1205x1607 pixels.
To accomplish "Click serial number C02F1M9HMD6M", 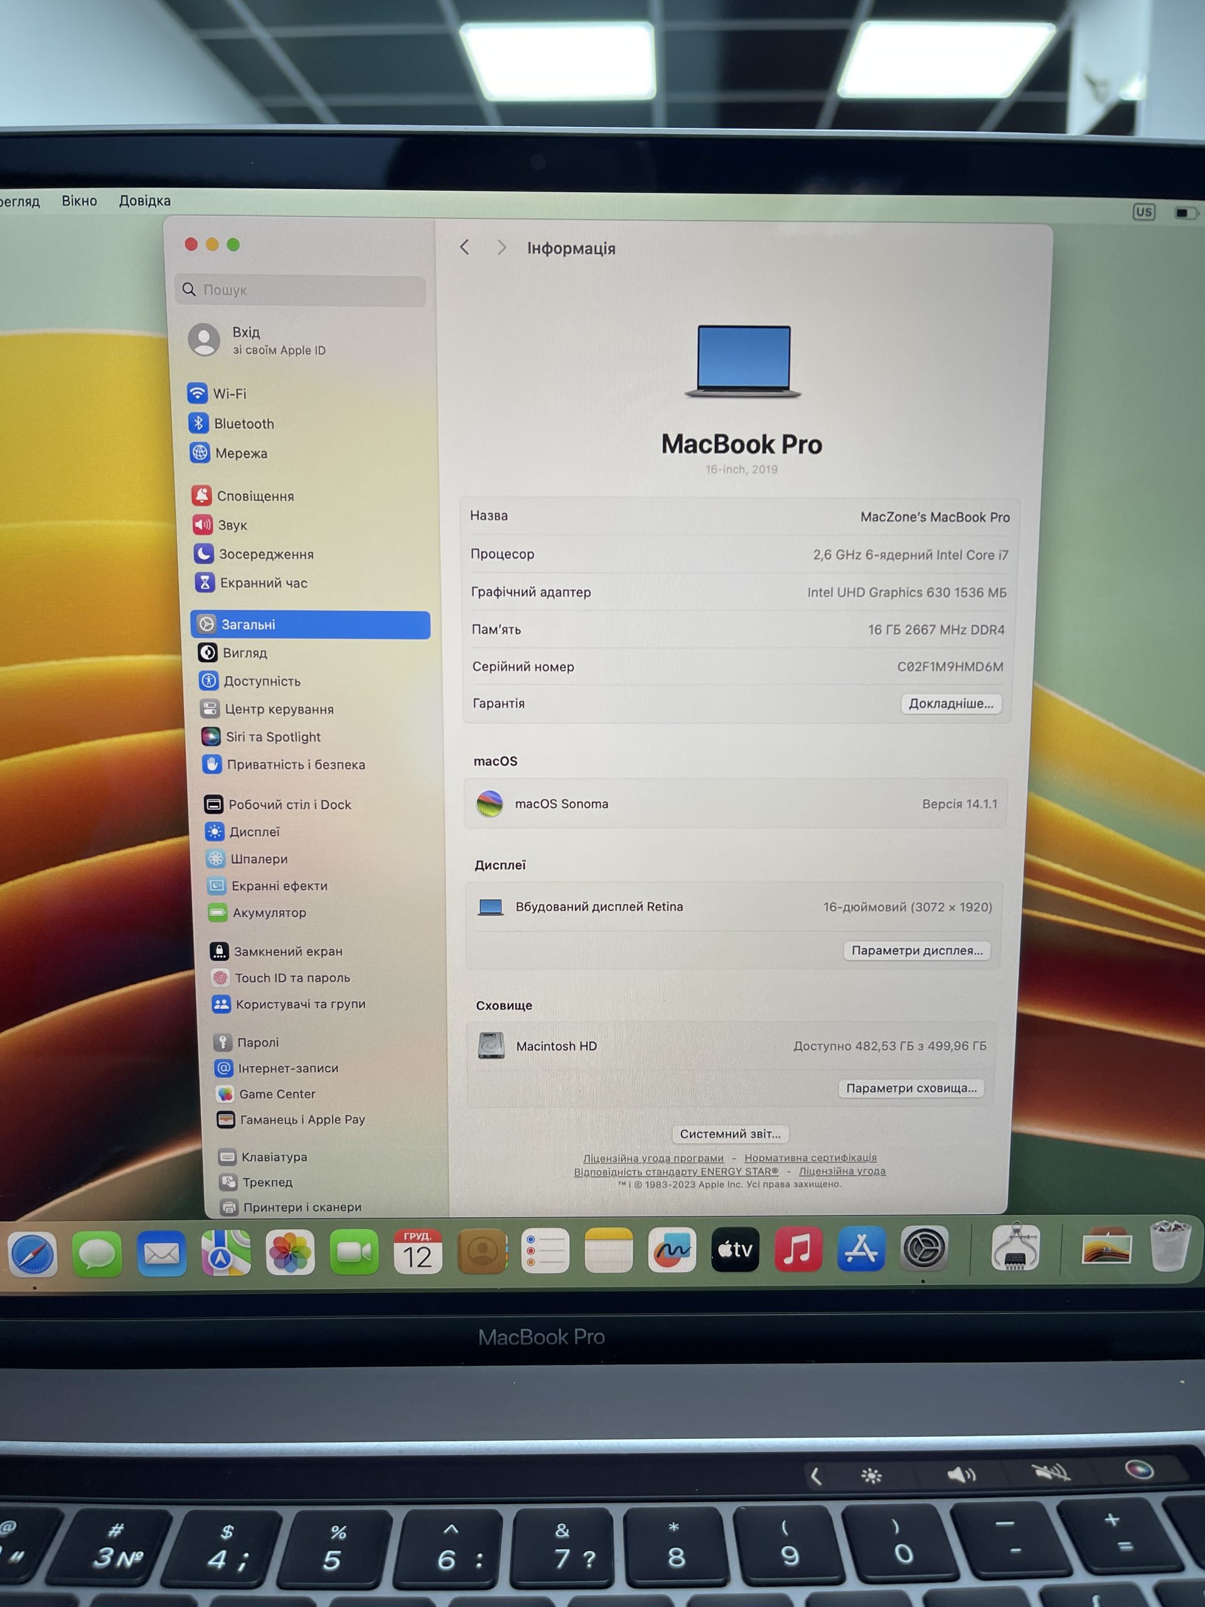I will pos(950,666).
